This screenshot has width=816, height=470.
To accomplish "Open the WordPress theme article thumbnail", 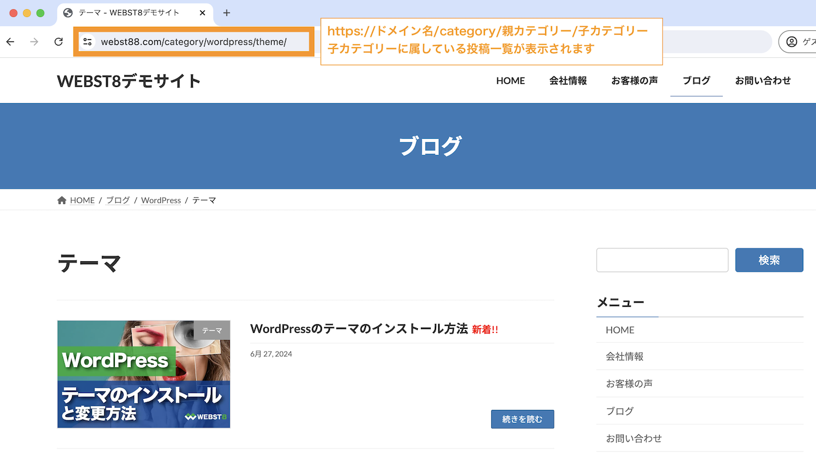I will tap(144, 374).
